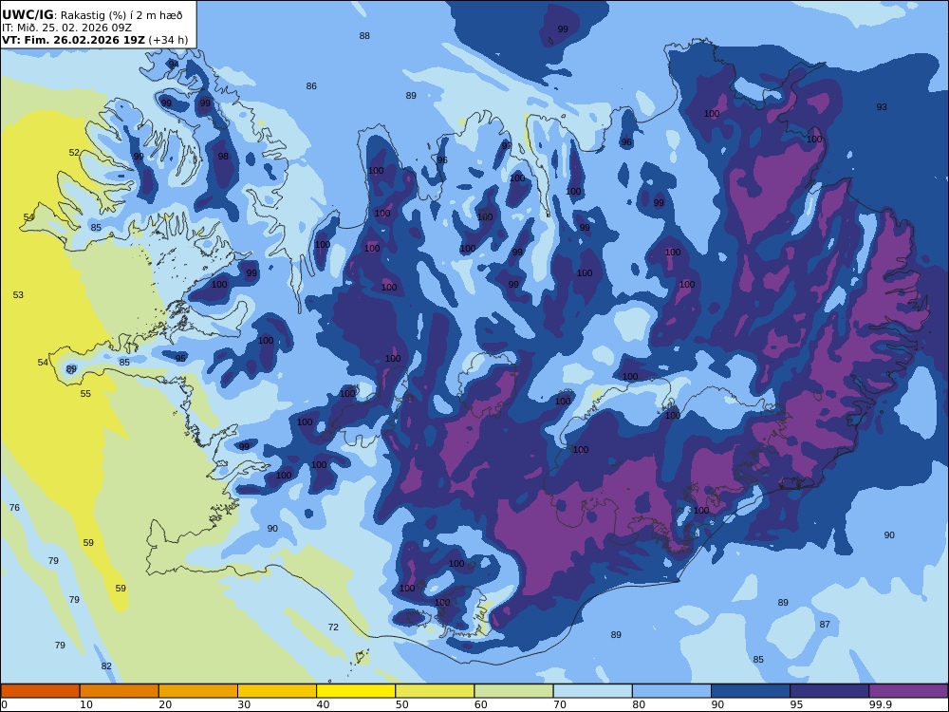Click the '40' tick label on the color scale
The width and height of the screenshot is (949, 712).
click(x=324, y=704)
